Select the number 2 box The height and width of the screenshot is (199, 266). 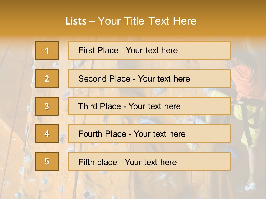point(47,78)
